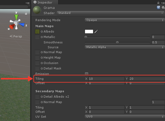Select the Inspector tab
The image size is (165, 121).
pos(44,2)
